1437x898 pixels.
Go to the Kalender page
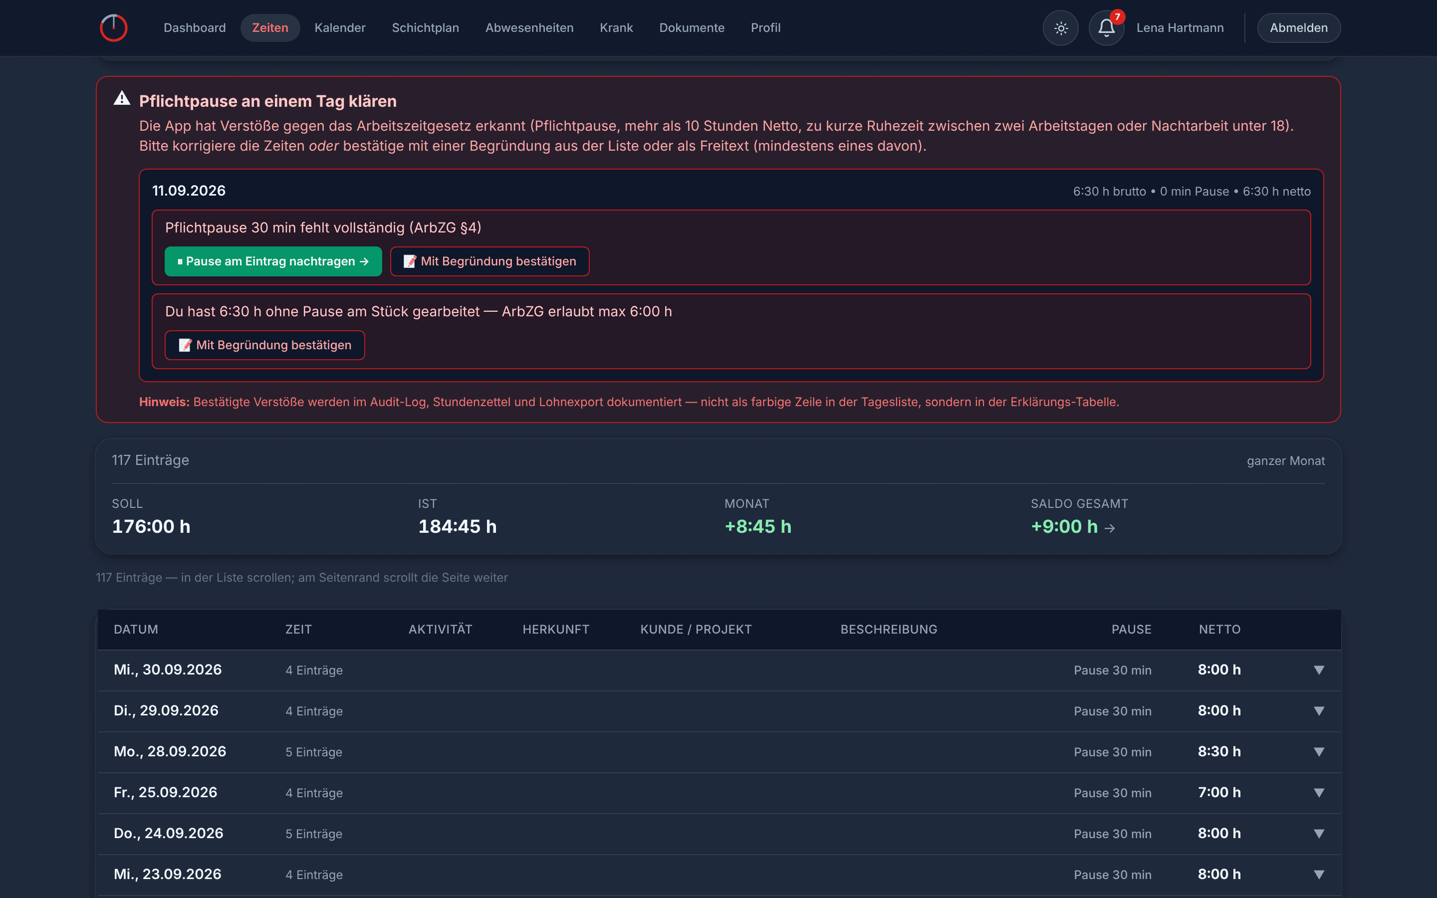click(340, 28)
